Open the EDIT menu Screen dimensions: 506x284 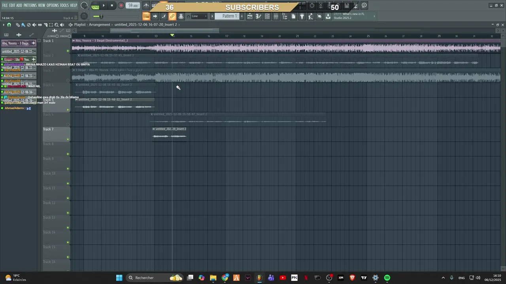coord(12,6)
